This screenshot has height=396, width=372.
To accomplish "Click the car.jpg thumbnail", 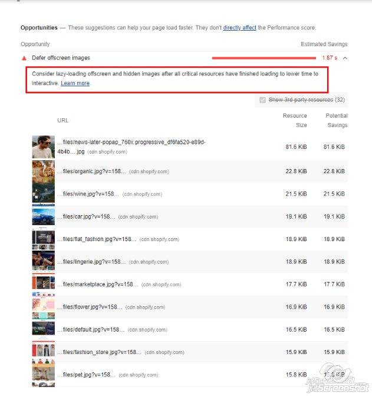I will (x=43, y=217).
